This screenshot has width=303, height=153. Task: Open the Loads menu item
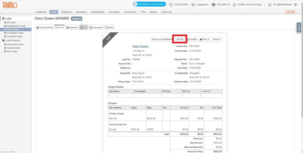click(x=54, y=12)
